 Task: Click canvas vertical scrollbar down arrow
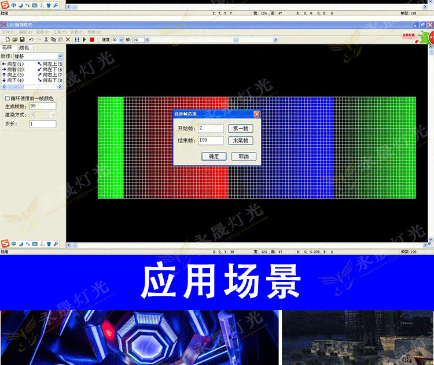pyautogui.click(x=431, y=240)
